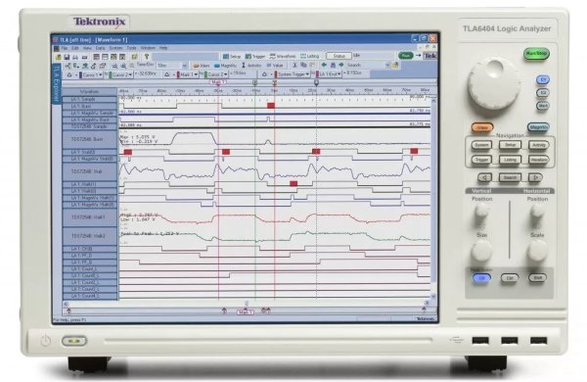
Task: Click the Mark 1 marker in the overview bar
Action: [x=246, y=311]
